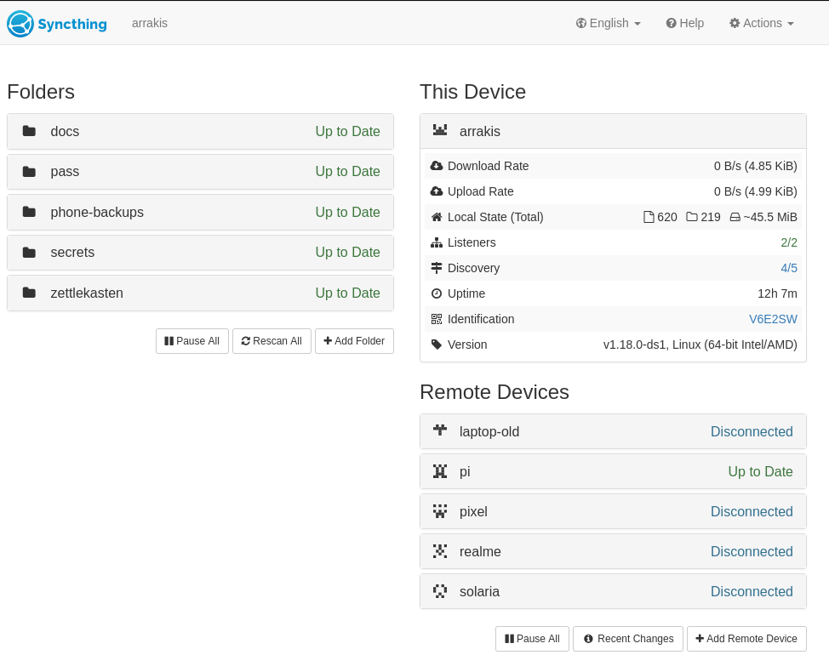Expand the pi remote device
The height and width of the screenshot is (672, 829).
click(x=613, y=471)
